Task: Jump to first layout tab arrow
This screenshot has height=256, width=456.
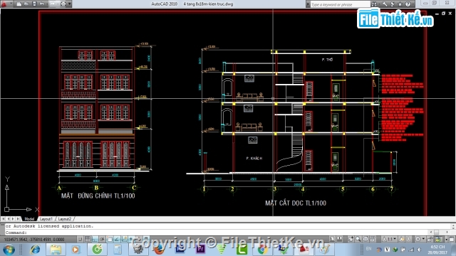Action: (3, 219)
